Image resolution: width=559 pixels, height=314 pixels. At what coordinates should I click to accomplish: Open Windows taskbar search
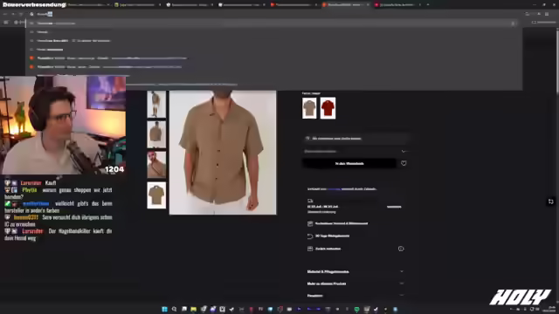pos(174,309)
